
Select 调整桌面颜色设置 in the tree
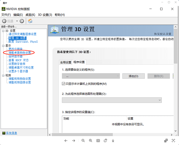tap(20, 53)
